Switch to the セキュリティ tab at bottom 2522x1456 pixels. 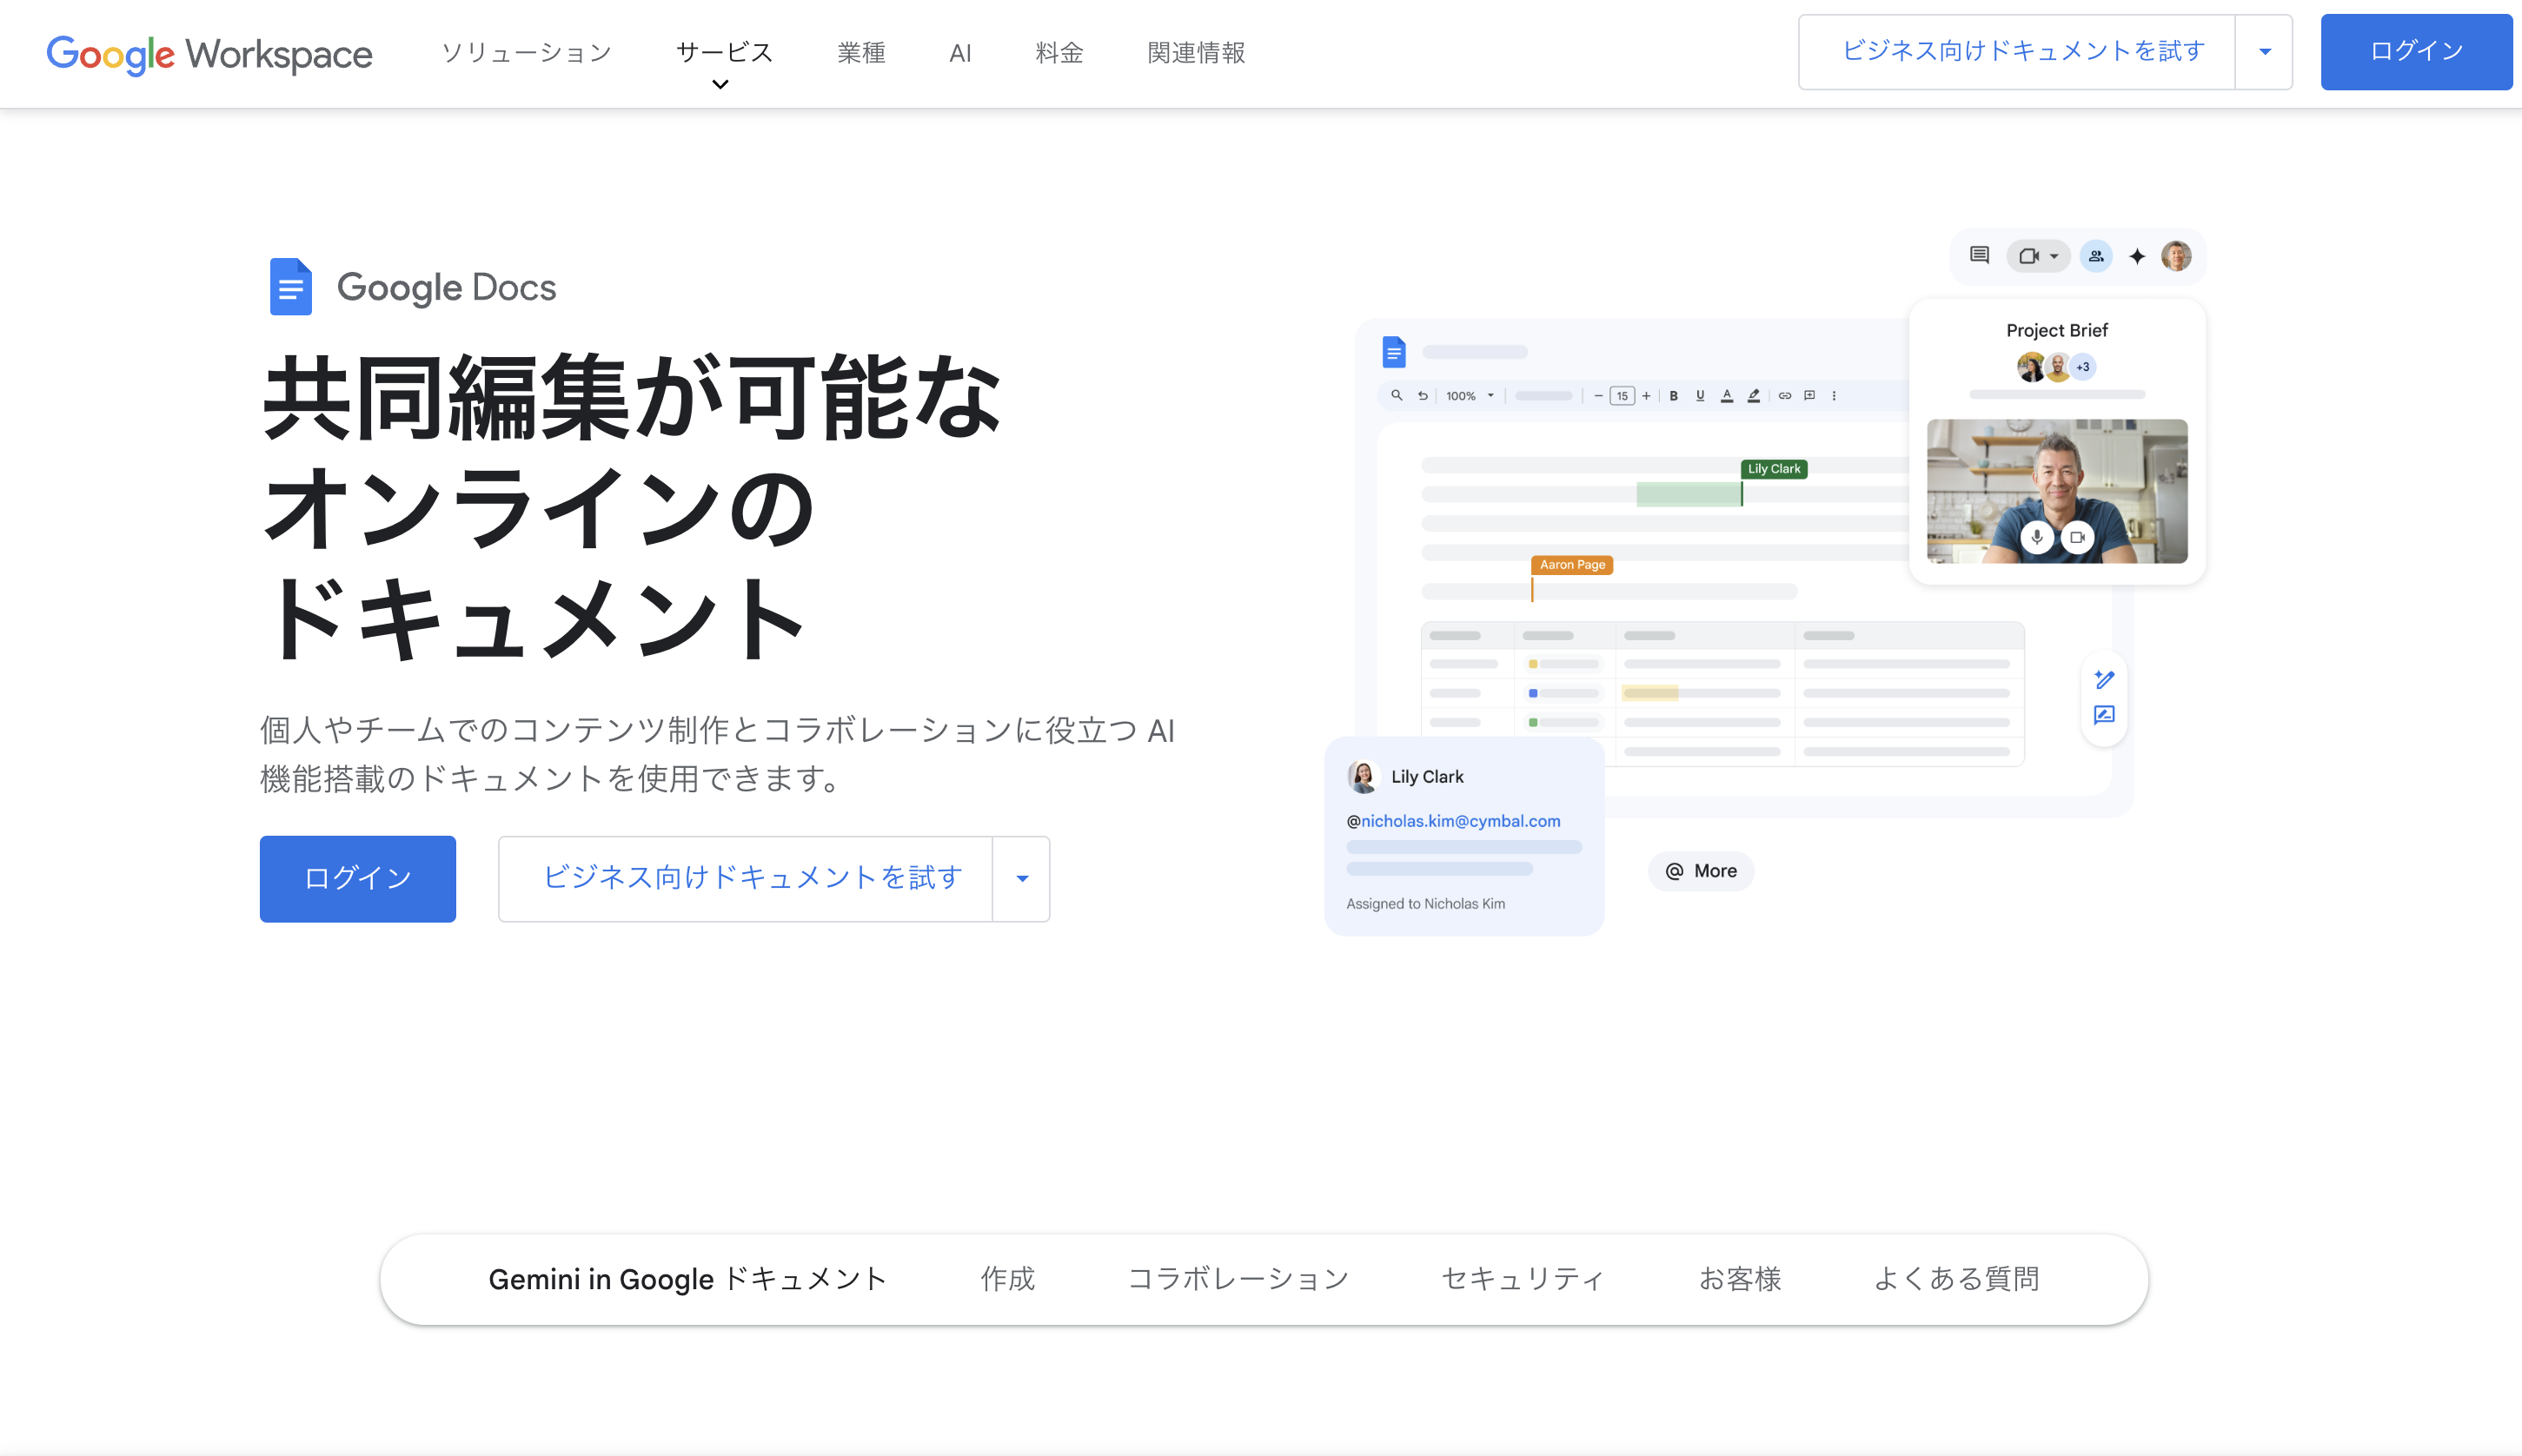point(1522,1279)
